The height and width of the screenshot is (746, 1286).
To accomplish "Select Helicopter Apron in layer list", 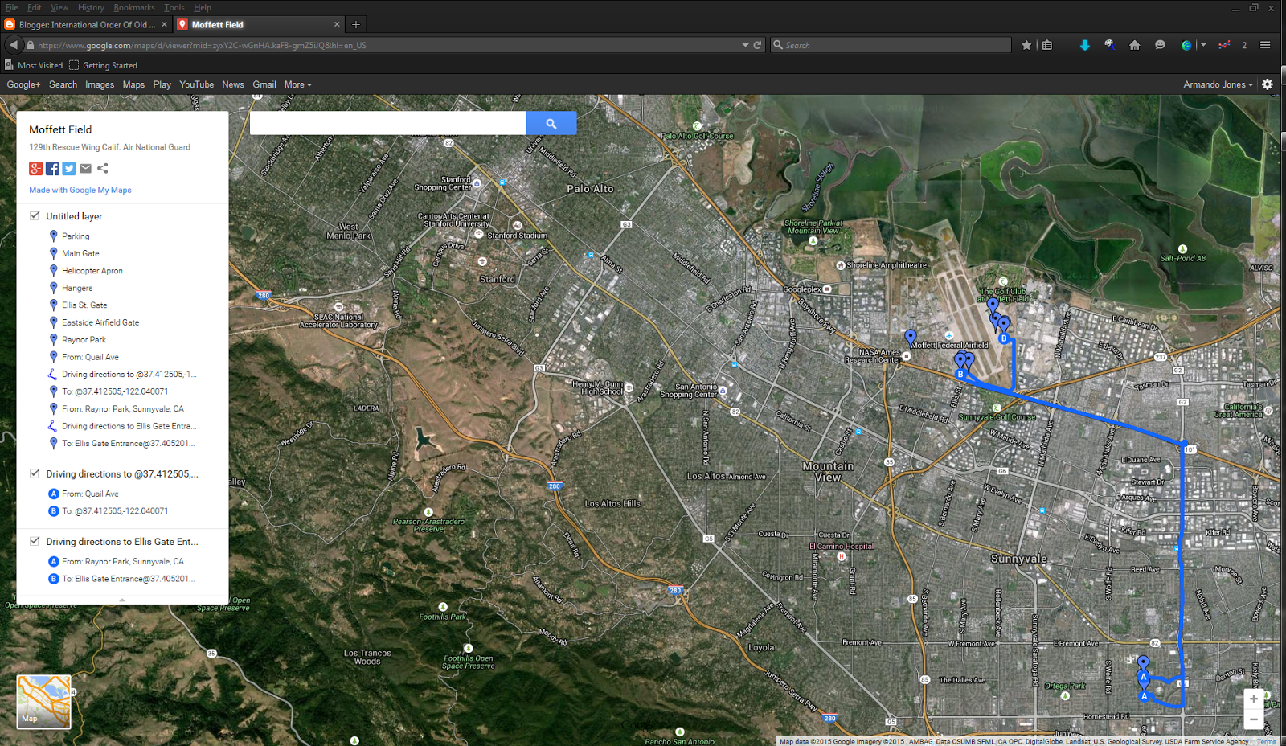I will (x=92, y=271).
